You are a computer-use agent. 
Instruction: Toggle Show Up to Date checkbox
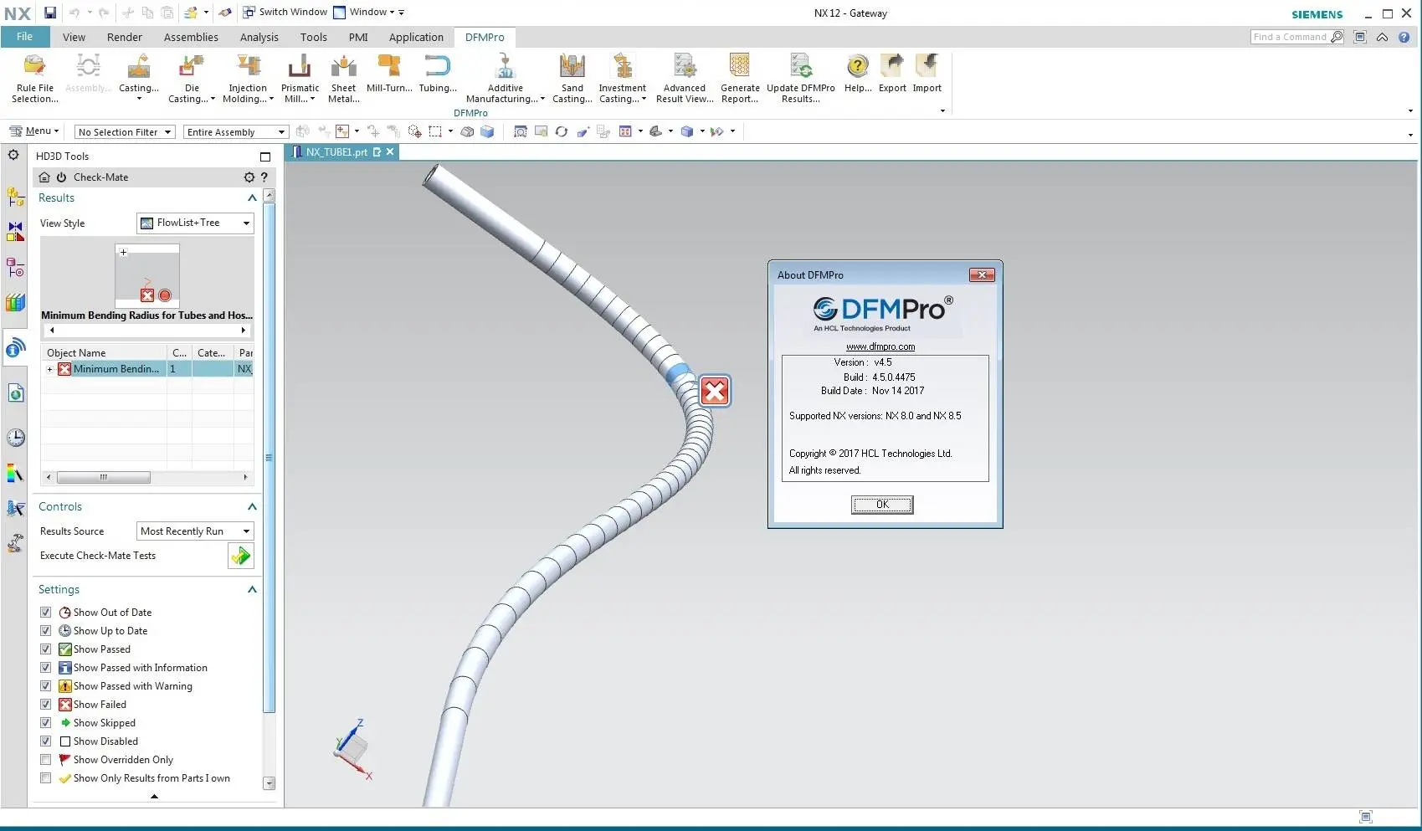click(46, 631)
